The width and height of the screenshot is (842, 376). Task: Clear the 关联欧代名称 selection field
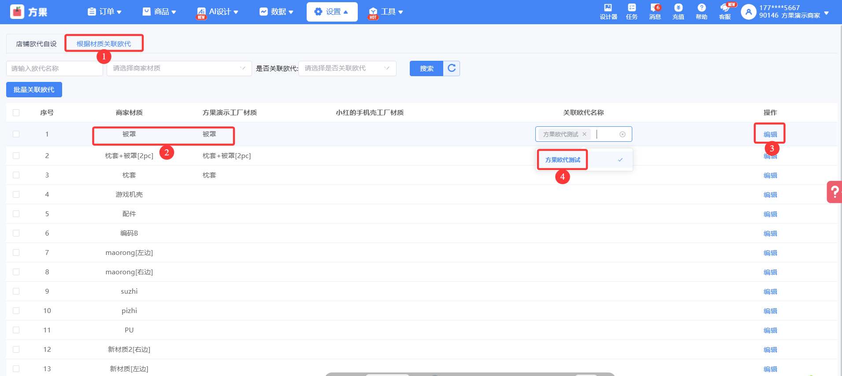coord(622,134)
